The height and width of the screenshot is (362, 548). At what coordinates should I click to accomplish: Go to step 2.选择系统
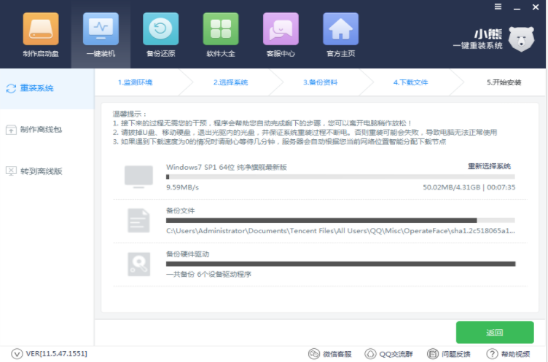pyautogui.click(x=230, y=82)
